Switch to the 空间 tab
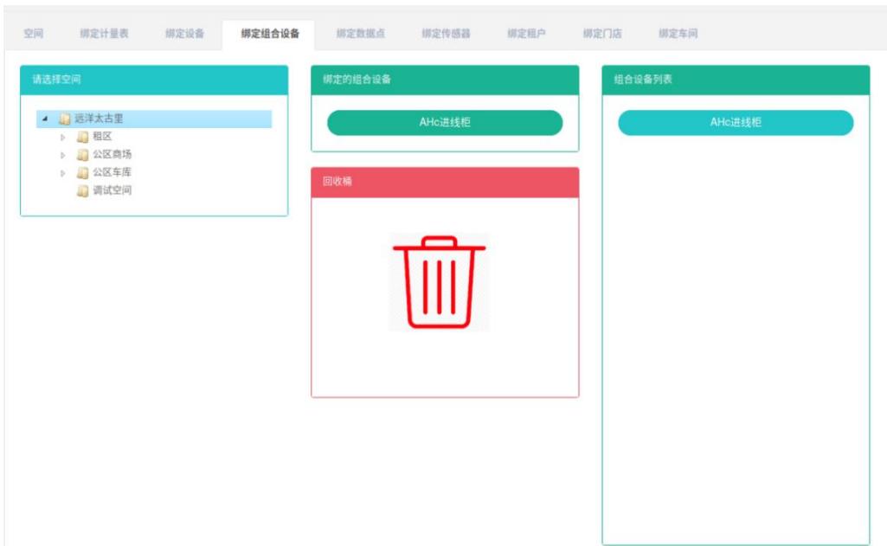 point(34,34)
